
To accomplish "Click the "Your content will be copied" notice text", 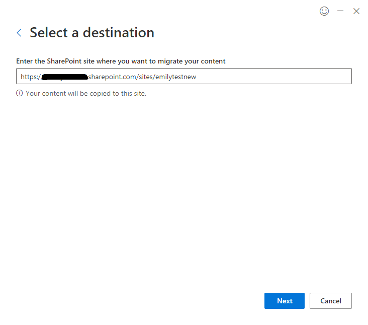I will [85, 93].
